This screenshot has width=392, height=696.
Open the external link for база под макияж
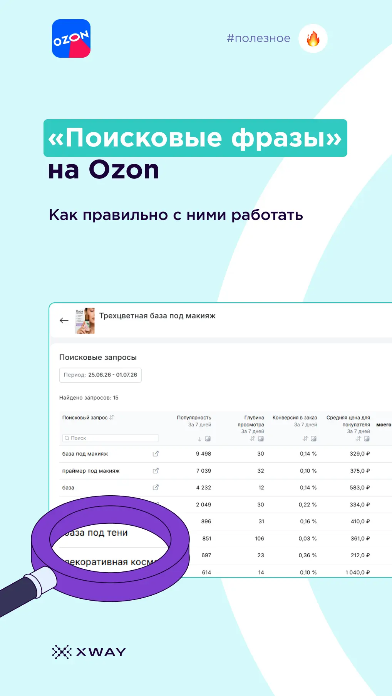(156, 454)
